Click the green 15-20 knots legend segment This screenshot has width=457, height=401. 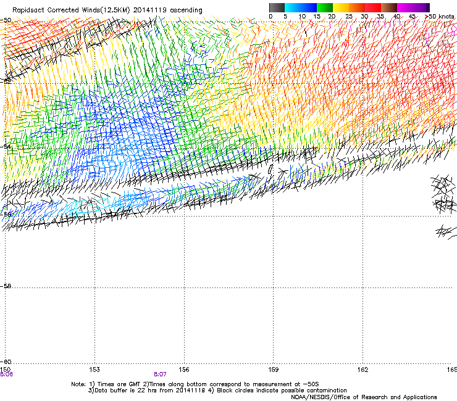(x=325, y=7)
